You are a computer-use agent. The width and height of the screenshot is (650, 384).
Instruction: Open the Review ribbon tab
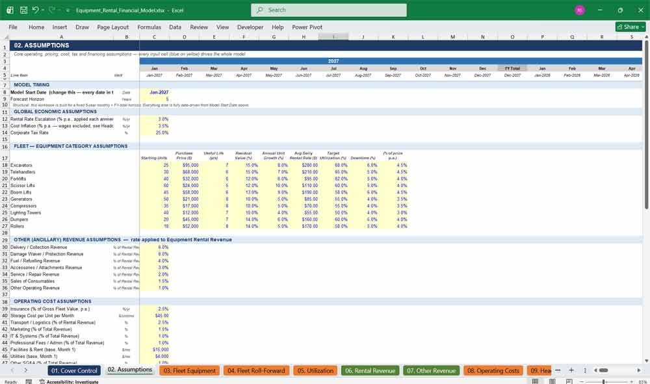[199, 27]
